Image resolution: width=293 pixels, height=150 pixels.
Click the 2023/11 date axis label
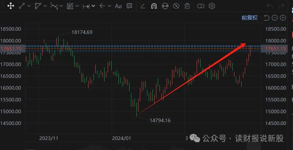[49, 139]
